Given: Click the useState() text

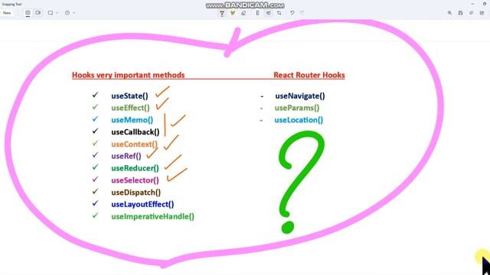Looking at the screenshot, I should [129, 95].
